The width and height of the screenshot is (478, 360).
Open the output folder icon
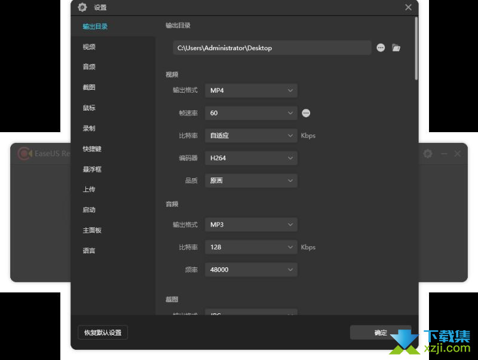396,48
